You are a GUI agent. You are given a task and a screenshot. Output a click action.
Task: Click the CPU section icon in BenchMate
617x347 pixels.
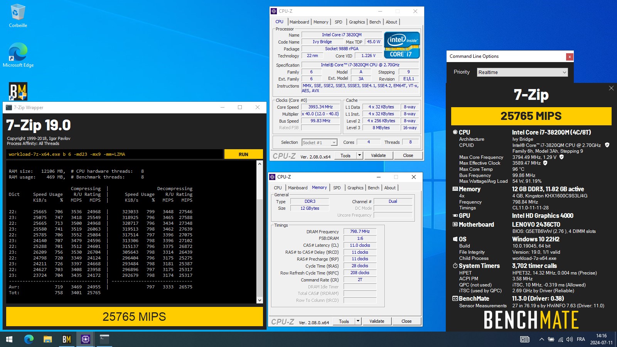[455, 132]
